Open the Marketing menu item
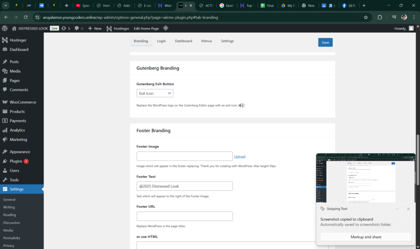The image size is (420, 249). click(18, 139)
